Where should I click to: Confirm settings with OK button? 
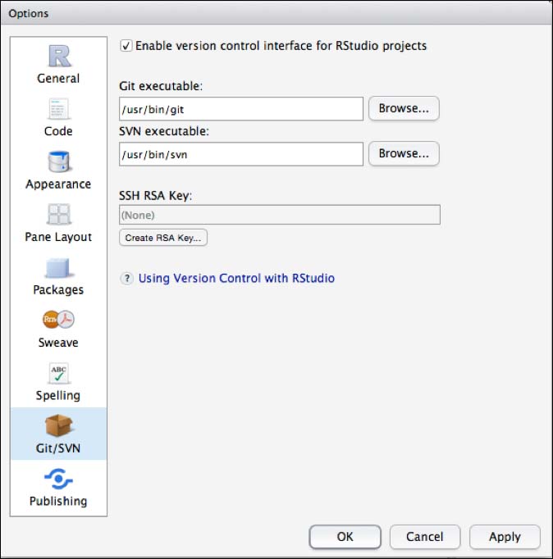pyautogui.click(x=345, y=537)
